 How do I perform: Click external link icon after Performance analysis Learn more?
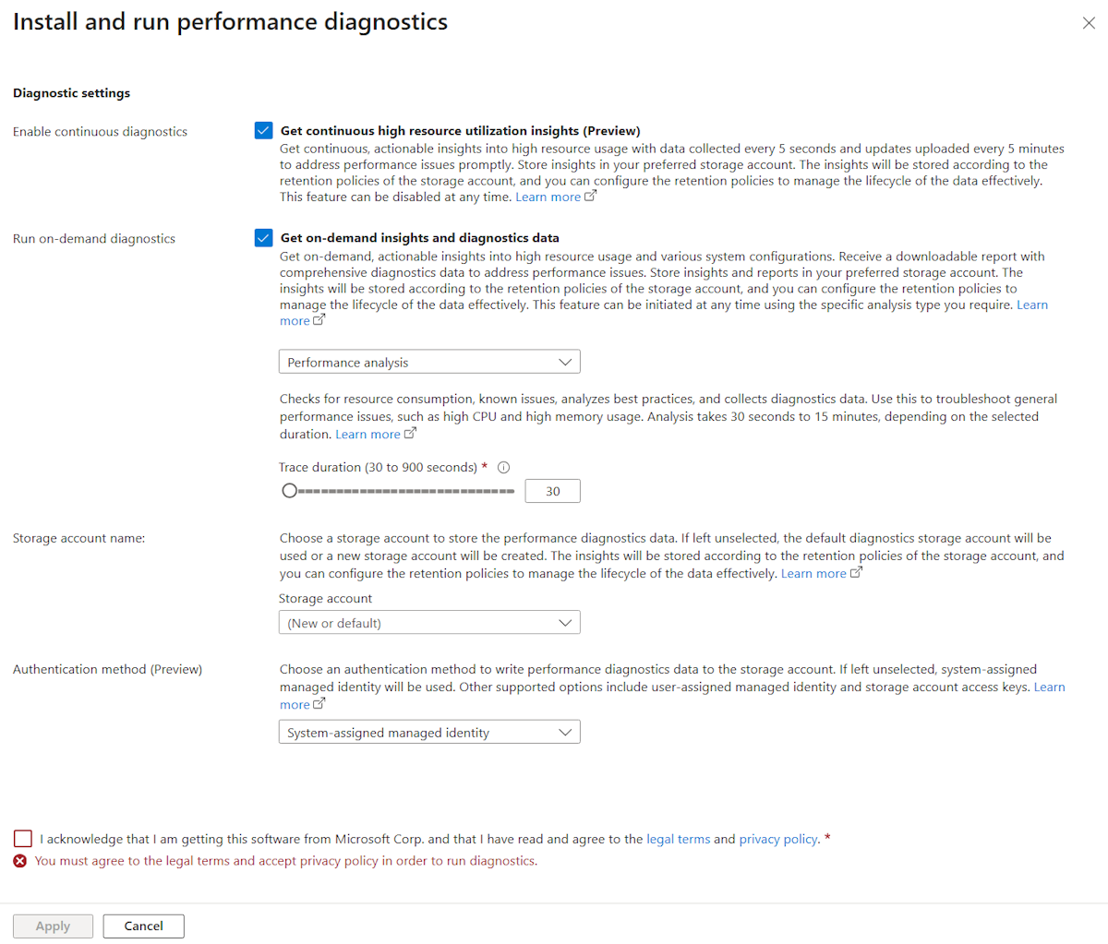tap(410, 433)
